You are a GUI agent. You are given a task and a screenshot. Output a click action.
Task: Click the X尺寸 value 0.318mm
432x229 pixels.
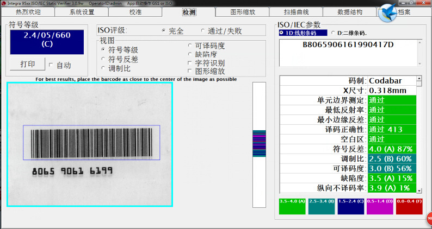tap(392, 91)
